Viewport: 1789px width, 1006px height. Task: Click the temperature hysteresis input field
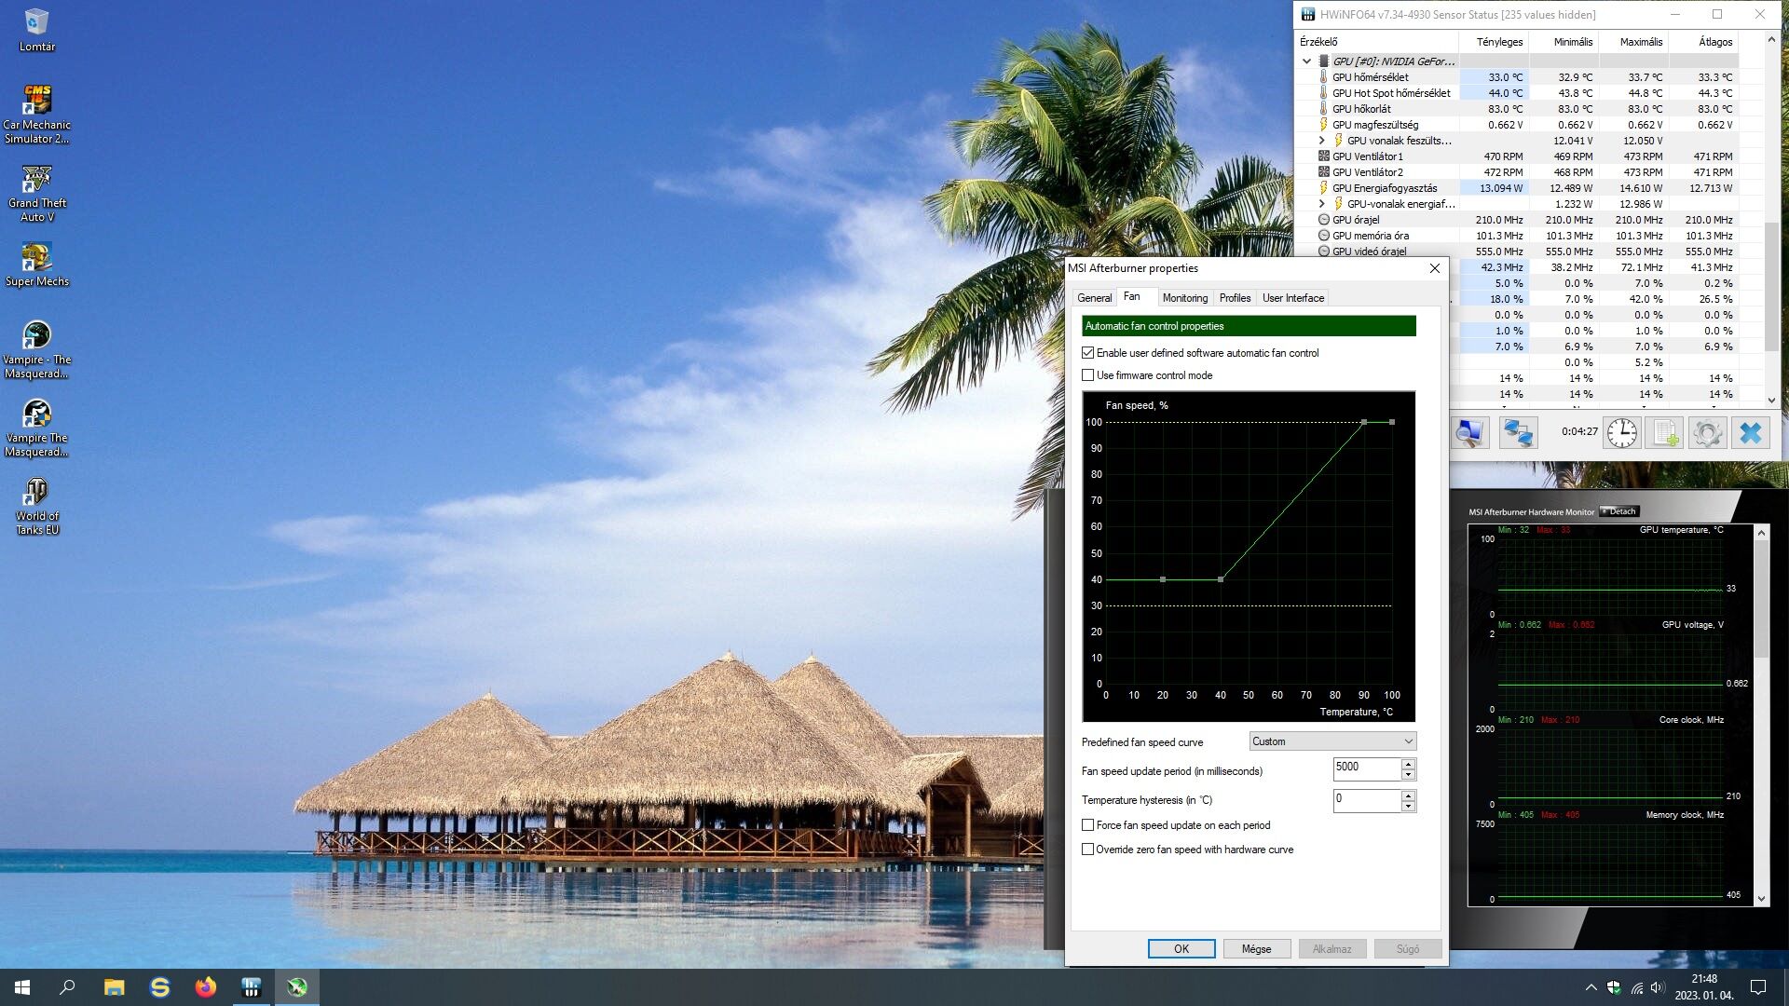point(1367,800)
